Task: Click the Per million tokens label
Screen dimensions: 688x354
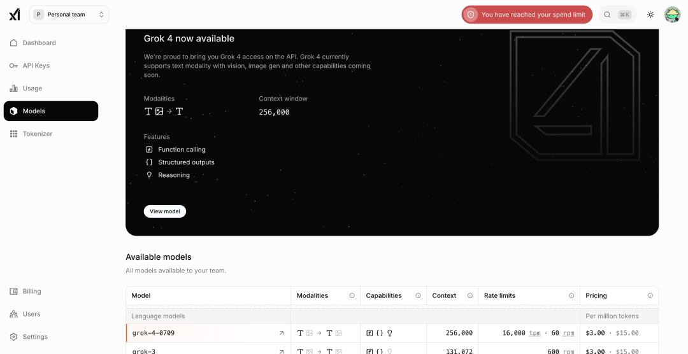Action: point(612,316)
